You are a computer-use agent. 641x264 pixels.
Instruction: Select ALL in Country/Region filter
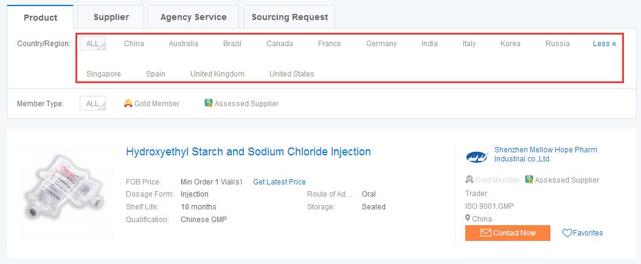pyautogui.click(x=92, y=44)
